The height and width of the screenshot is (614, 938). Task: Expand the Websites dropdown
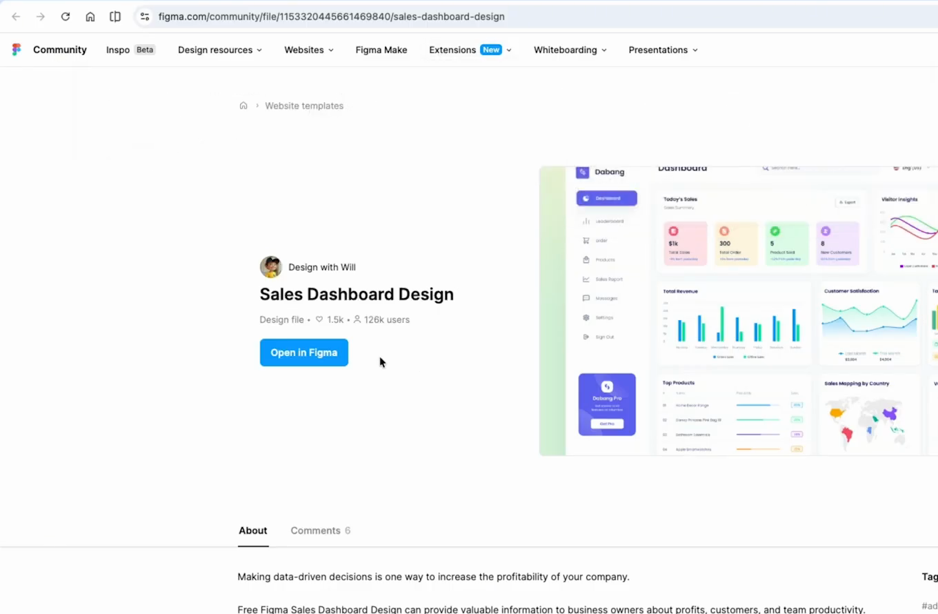click(309, 50)
